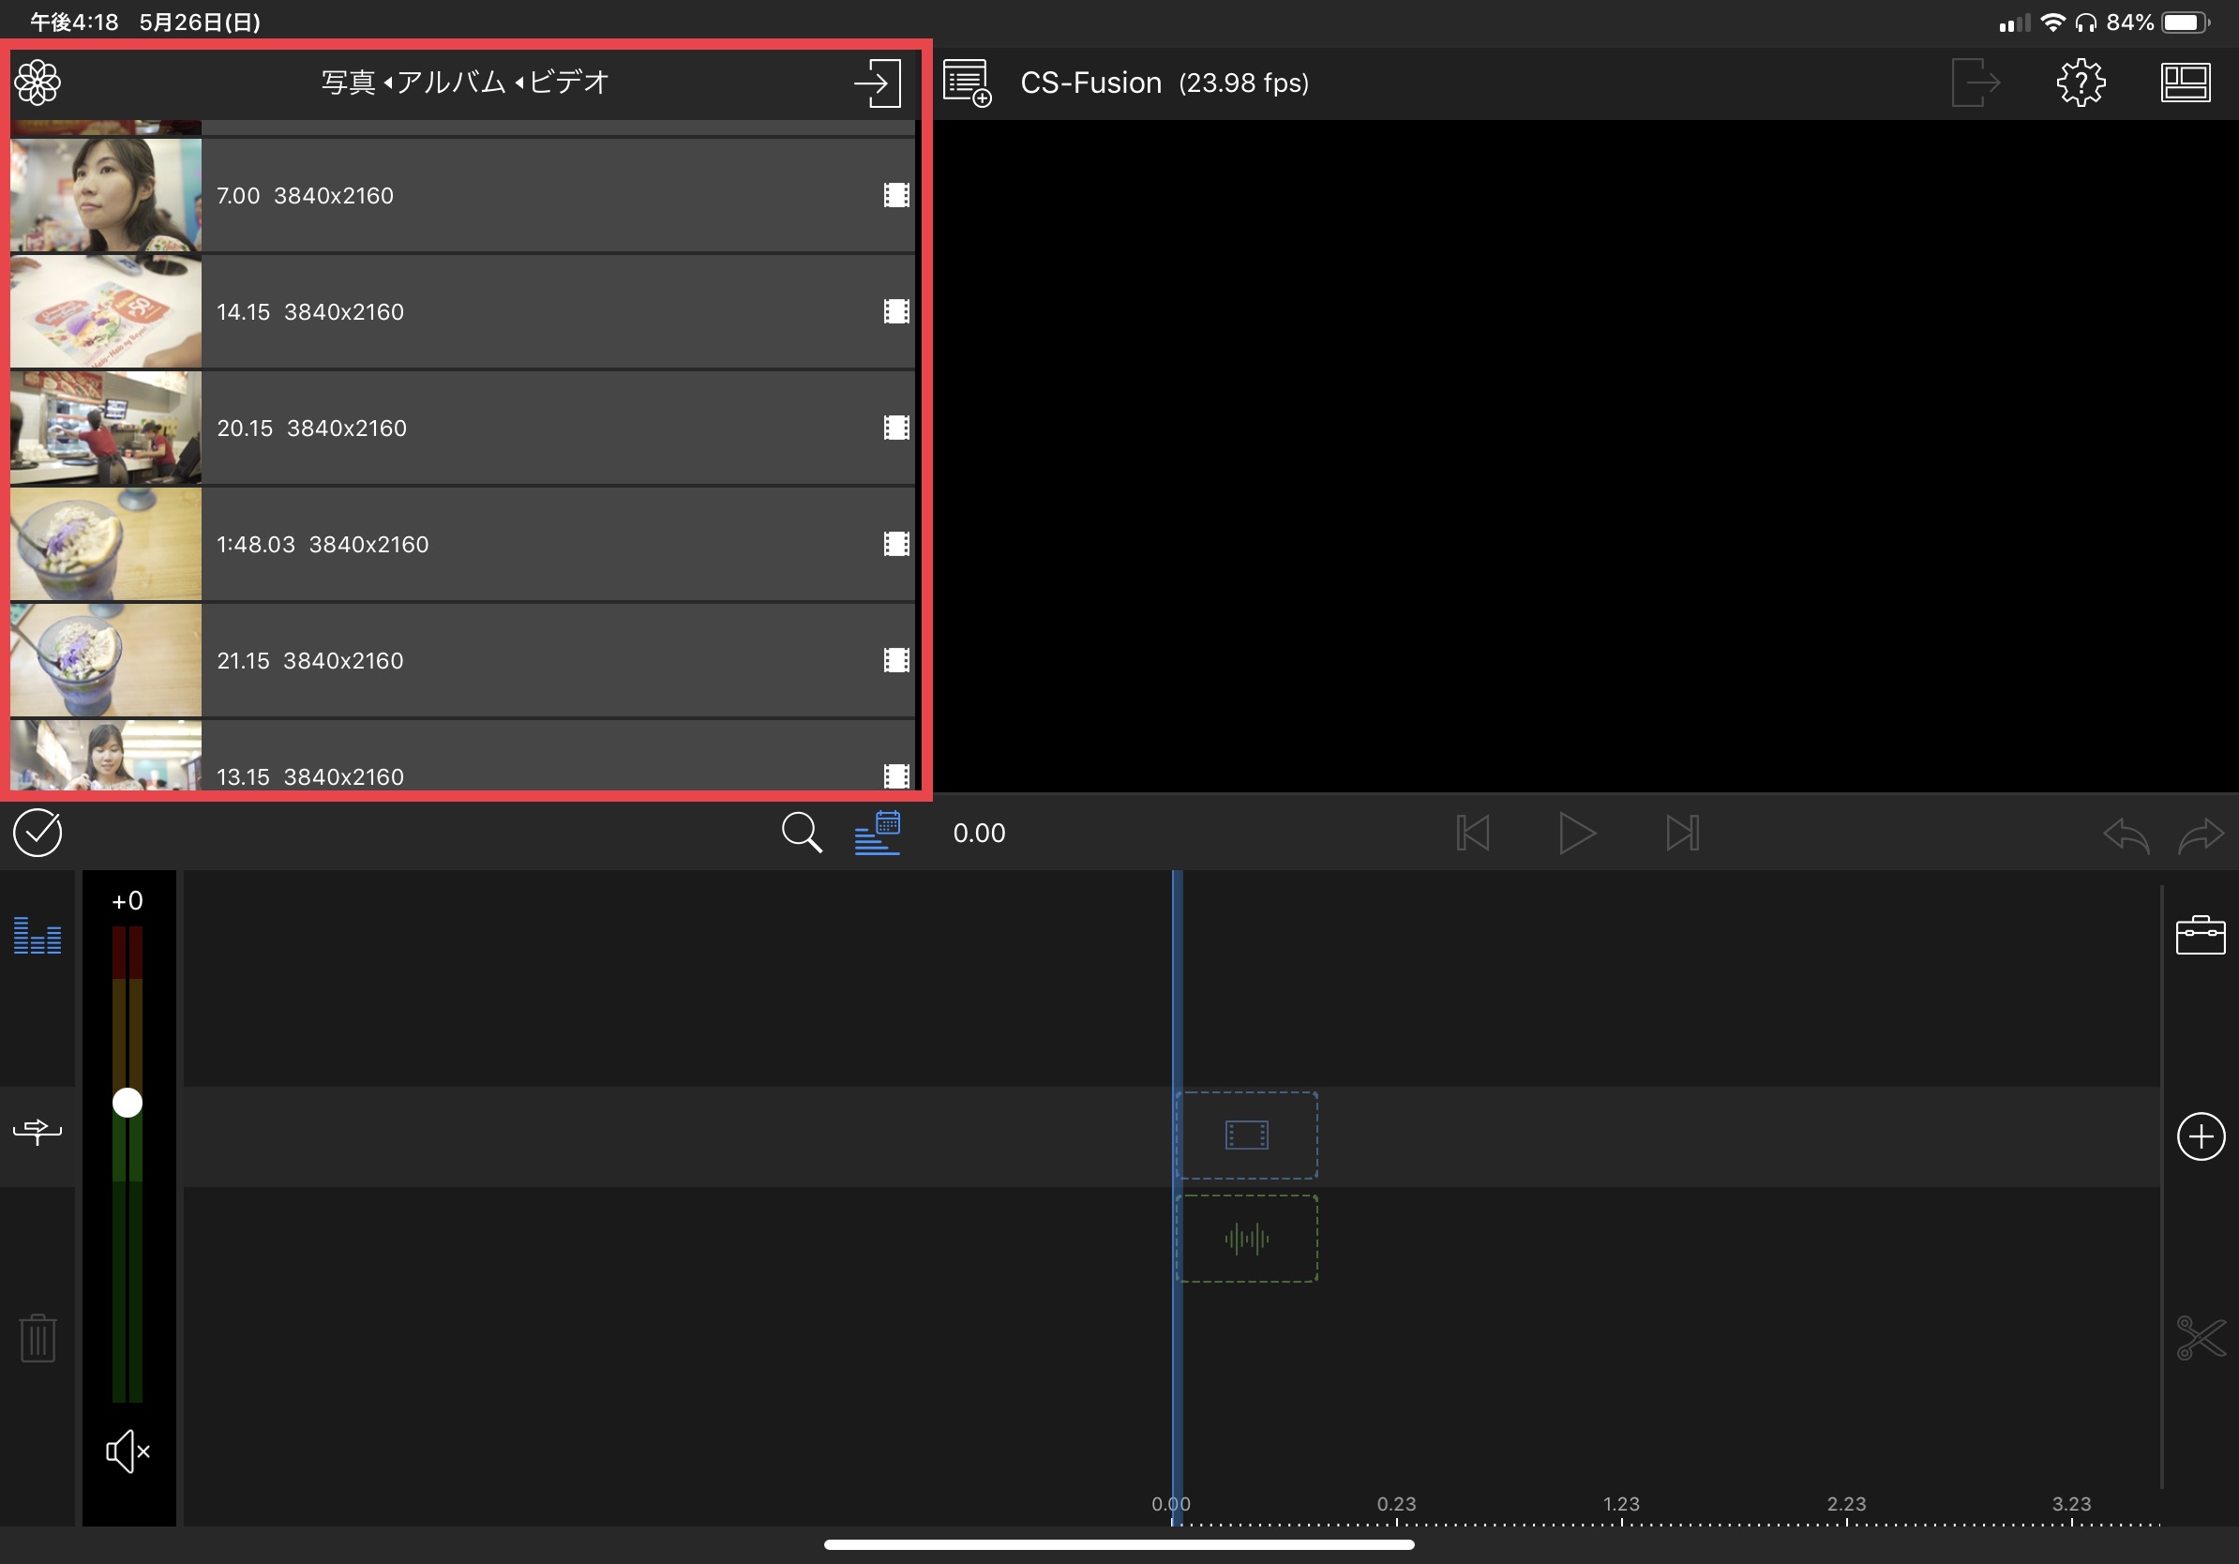Toggle the audio mixer bars icon

(38, 935)
